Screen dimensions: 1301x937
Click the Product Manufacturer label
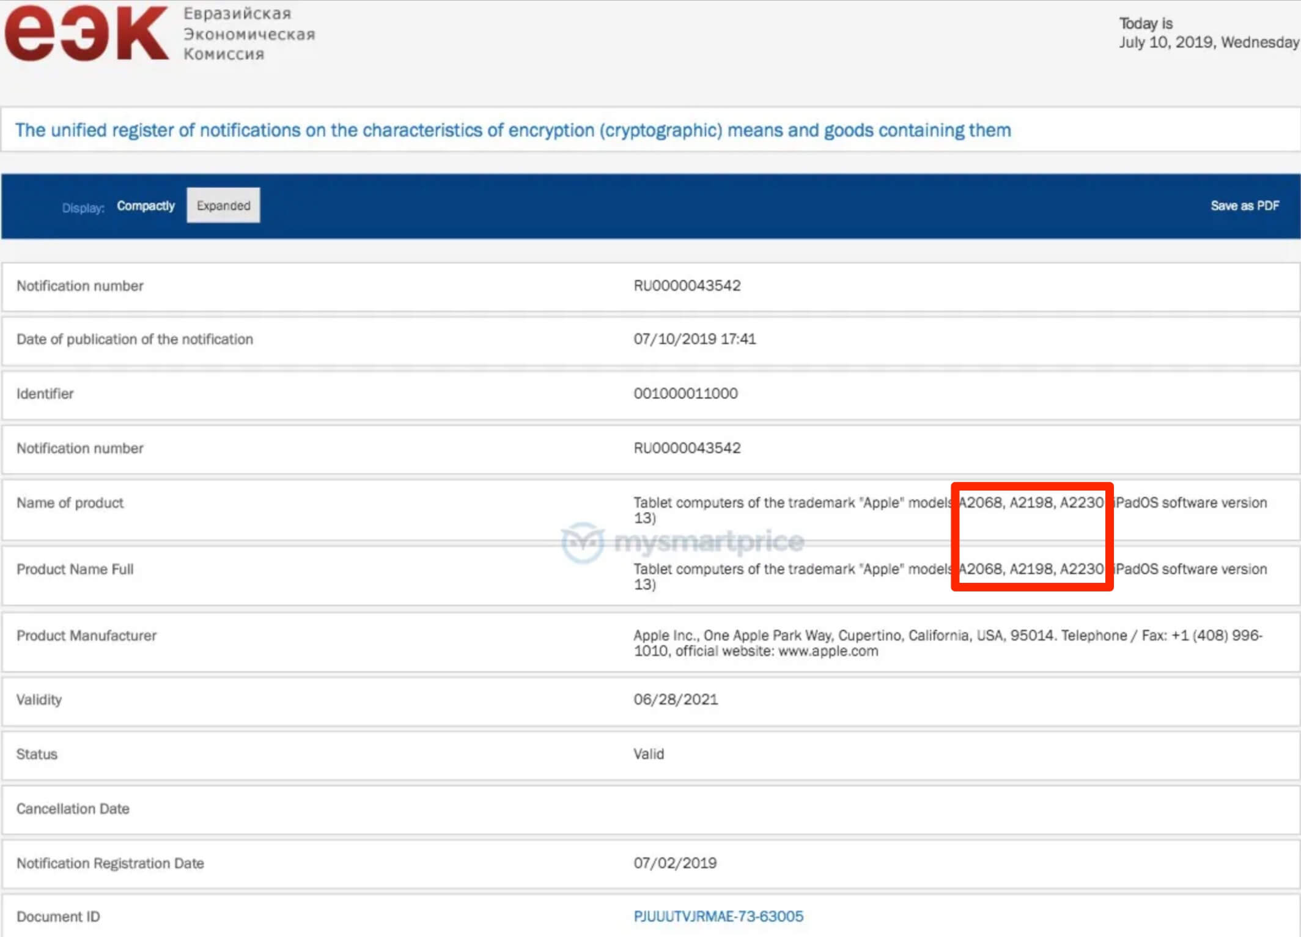point(86,635)
